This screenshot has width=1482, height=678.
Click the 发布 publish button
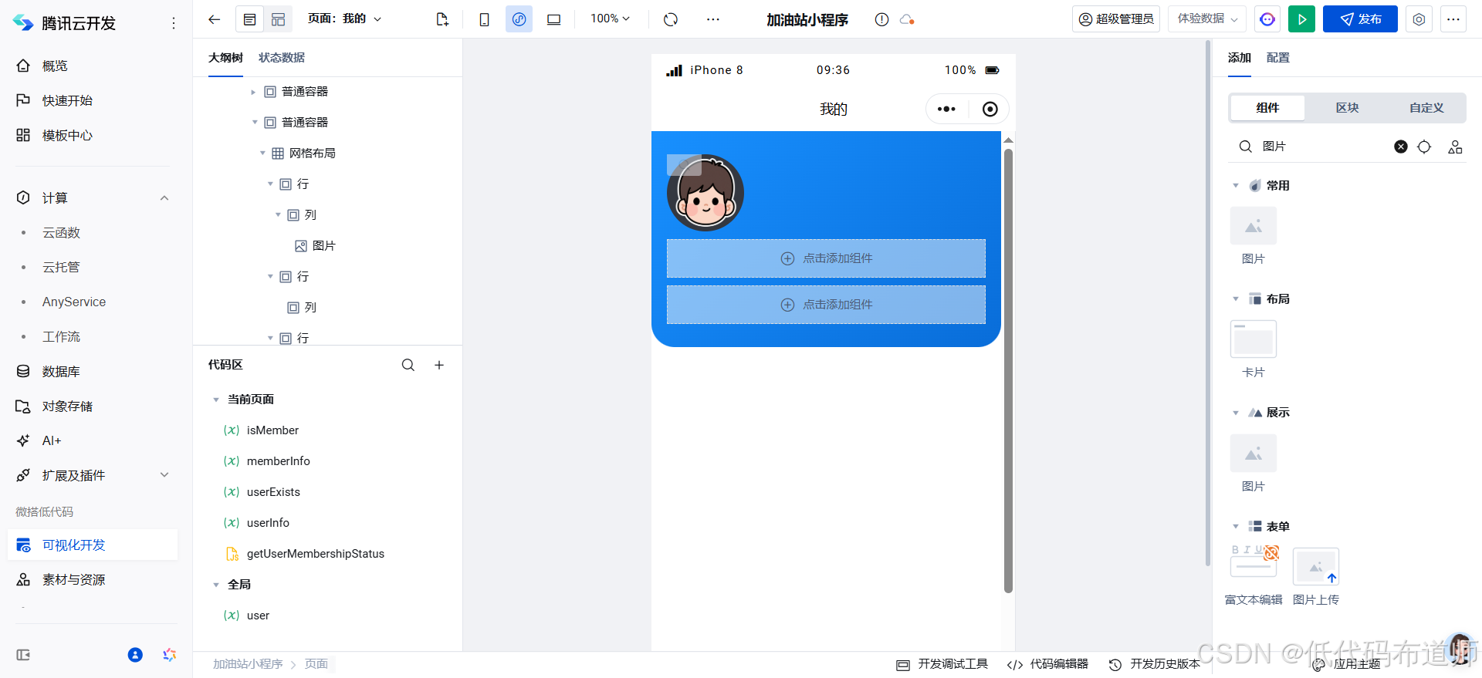click(1360, 19)
